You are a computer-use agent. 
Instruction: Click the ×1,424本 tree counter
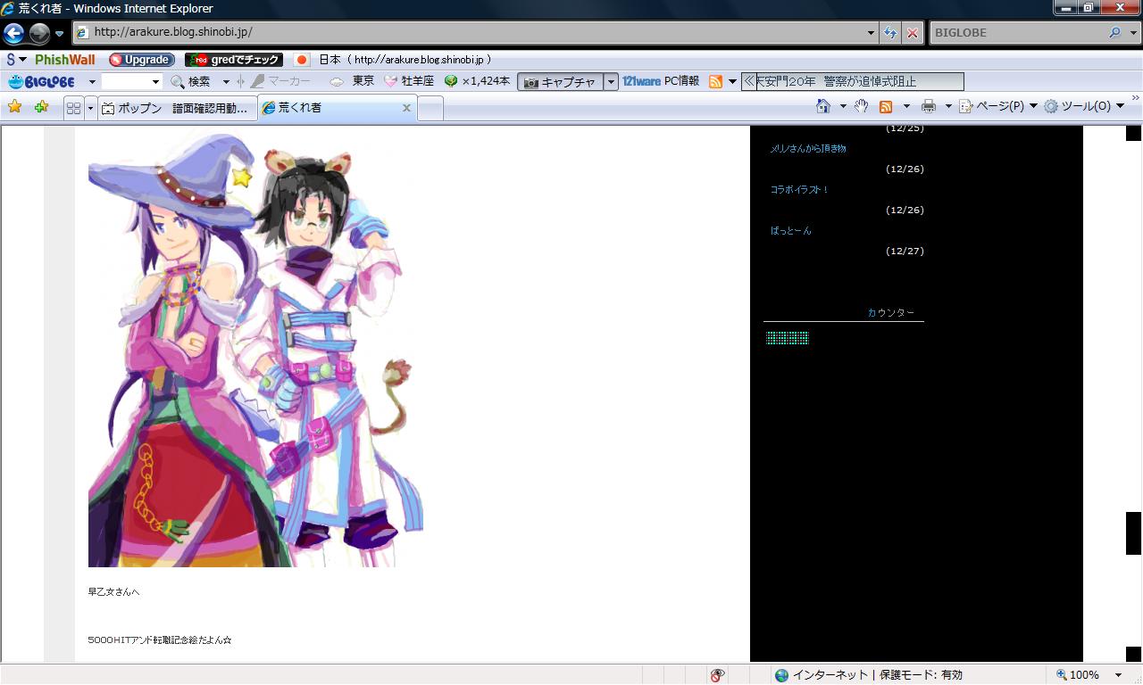point(478,81)
